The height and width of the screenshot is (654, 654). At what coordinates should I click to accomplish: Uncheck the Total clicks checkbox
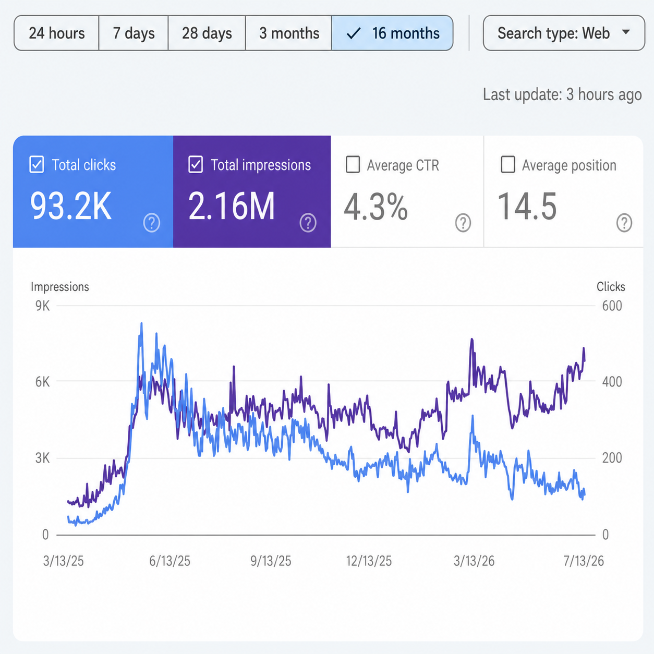click(37, 165)
